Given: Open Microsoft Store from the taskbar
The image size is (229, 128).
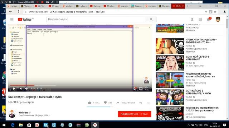Looking at the screenshot, I should [x=29, y=125].
